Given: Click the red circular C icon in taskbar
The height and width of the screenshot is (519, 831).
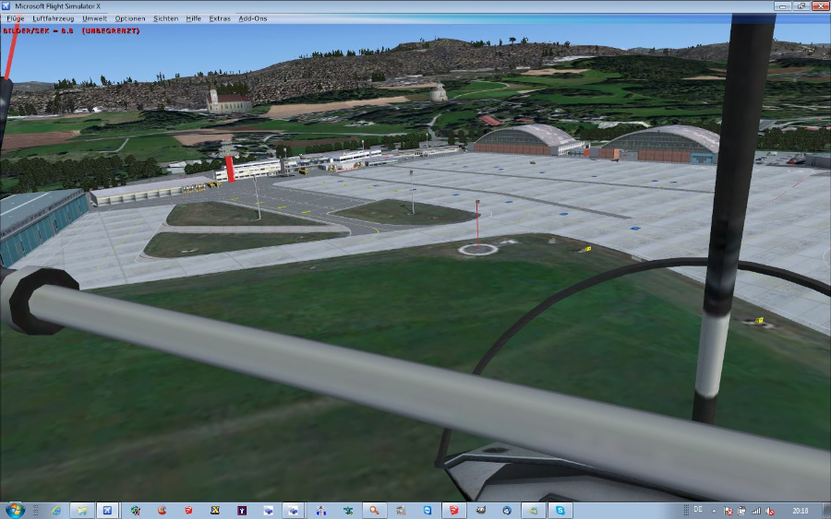Looking at the screenshot, I should click(163, 511).
